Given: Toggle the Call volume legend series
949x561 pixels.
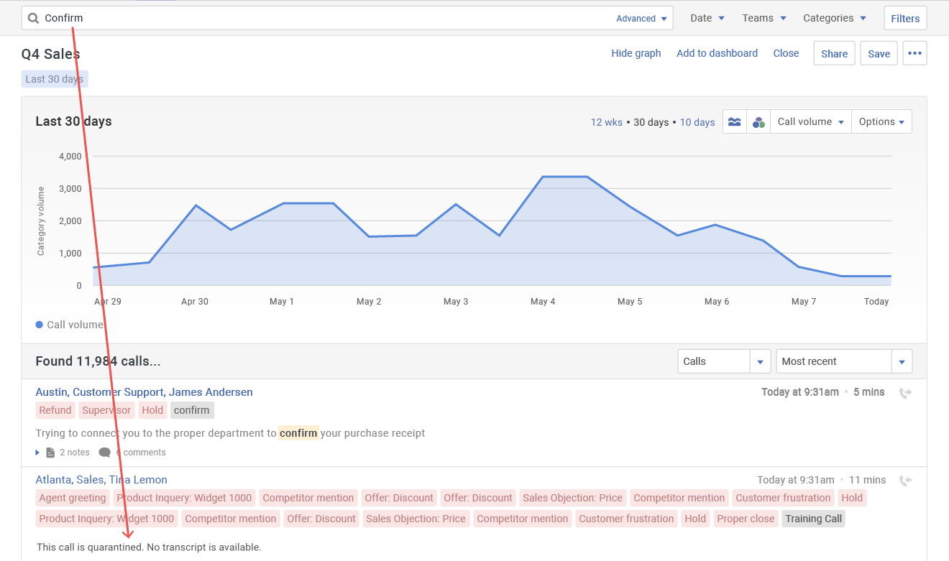Looking at the screenshot, I should pyautogui.click(x=69, y=325).
